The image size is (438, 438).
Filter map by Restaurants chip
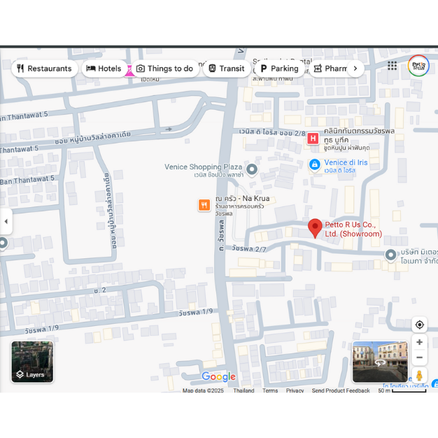click(44, 69)
